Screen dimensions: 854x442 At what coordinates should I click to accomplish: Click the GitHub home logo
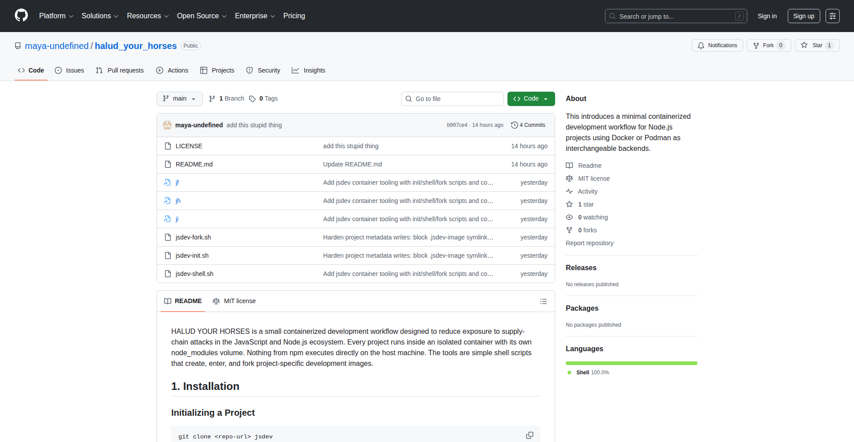(20, 16)
